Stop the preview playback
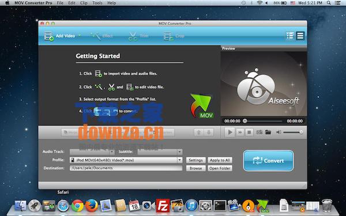Viewport: 346px width, 216px height. pyautogui.click(x=249, y=132)
